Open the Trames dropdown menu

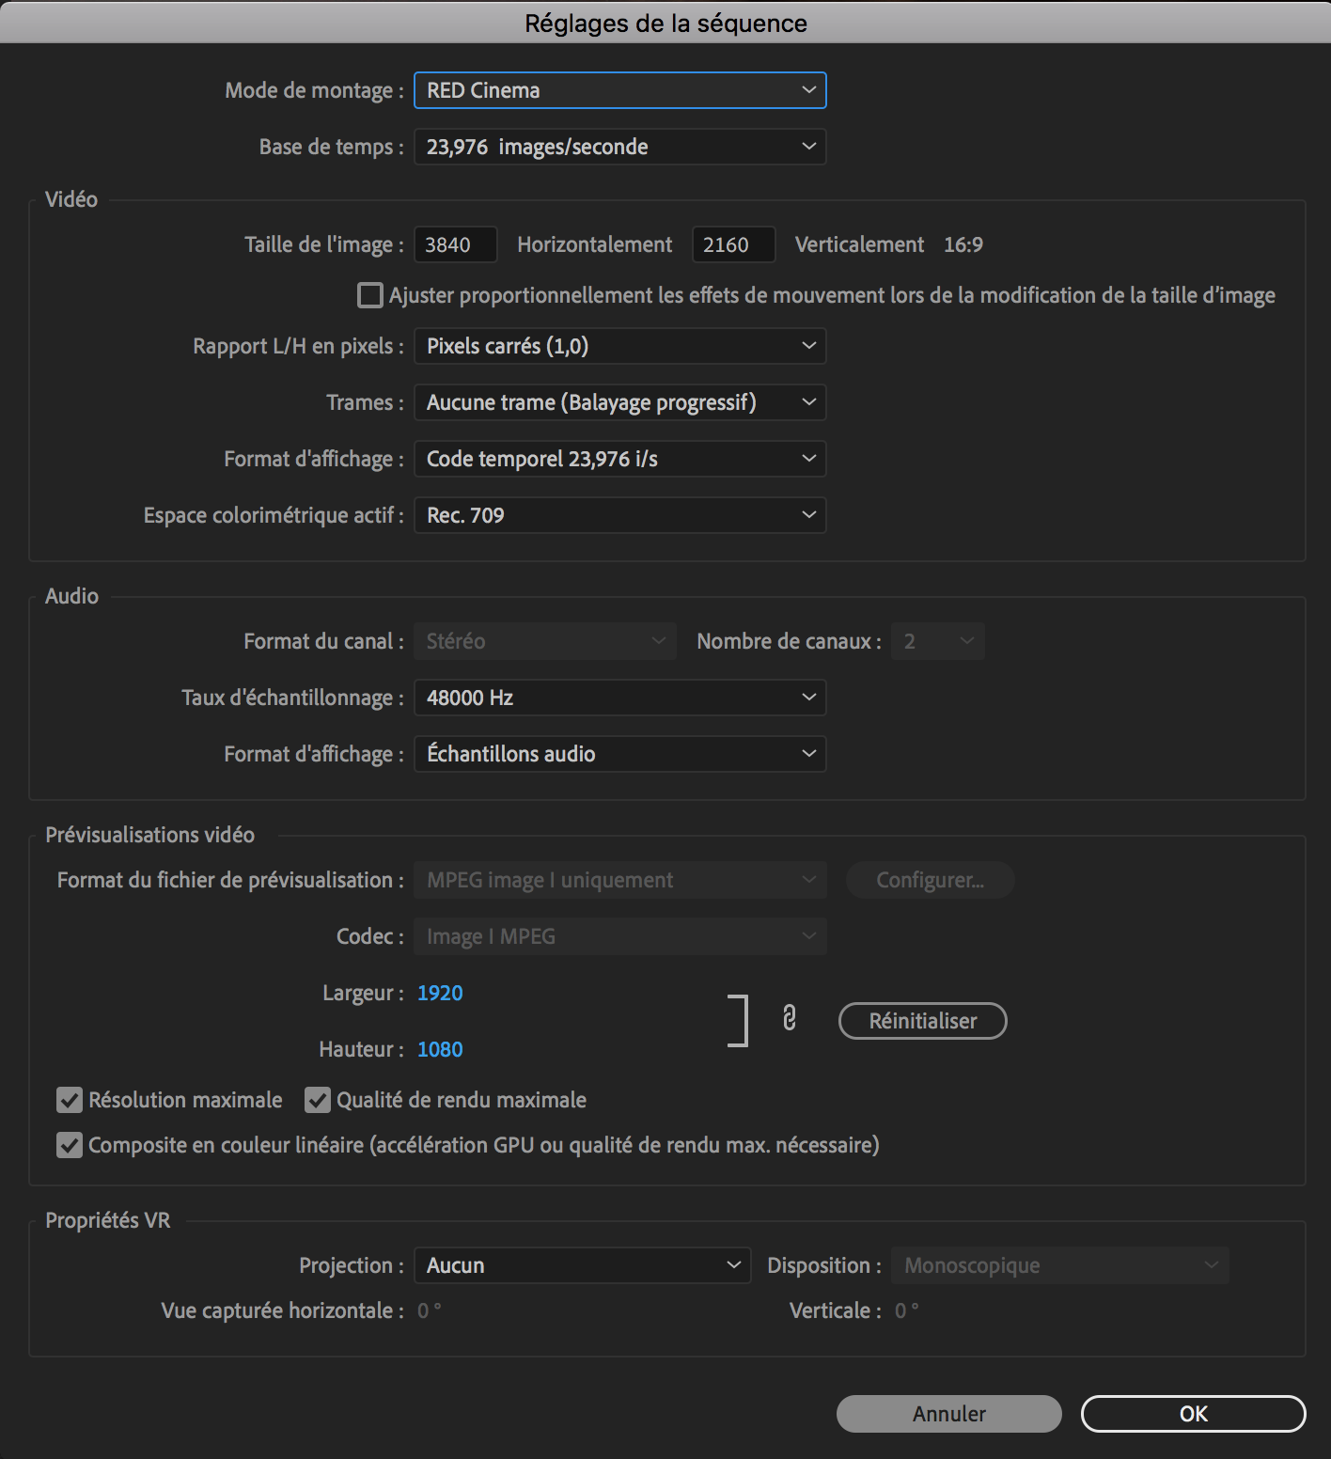coord(619,402)
